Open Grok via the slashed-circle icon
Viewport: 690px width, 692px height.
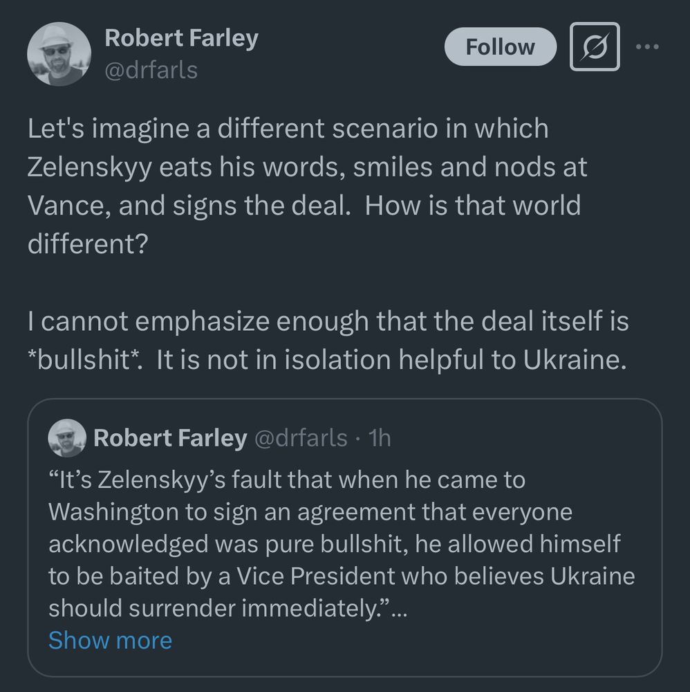pos(594,47)
